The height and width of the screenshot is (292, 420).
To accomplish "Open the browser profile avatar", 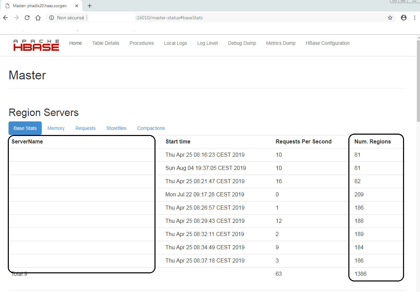I will (403, 17).
